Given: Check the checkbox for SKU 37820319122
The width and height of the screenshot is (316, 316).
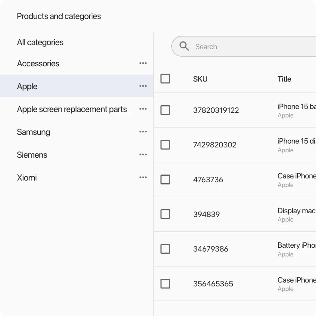Looking at the screenshot, I should tap(165, 110).
